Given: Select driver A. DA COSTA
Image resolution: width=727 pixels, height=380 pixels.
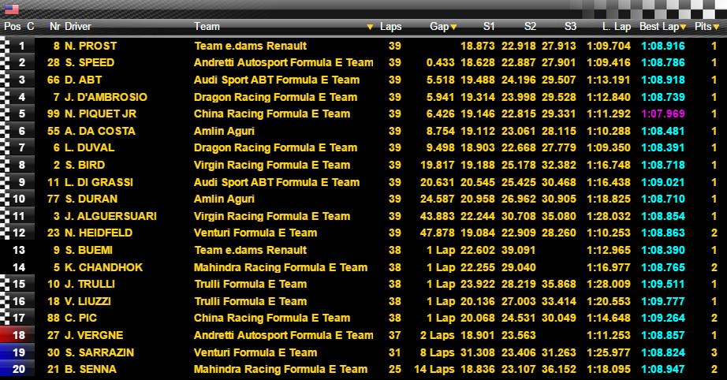Looking at the screenshot, I should [99, 131].
